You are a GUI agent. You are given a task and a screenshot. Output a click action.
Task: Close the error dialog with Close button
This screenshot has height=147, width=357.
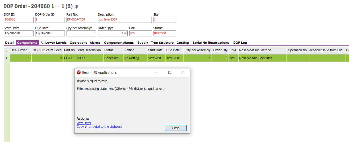pos(176,128)
